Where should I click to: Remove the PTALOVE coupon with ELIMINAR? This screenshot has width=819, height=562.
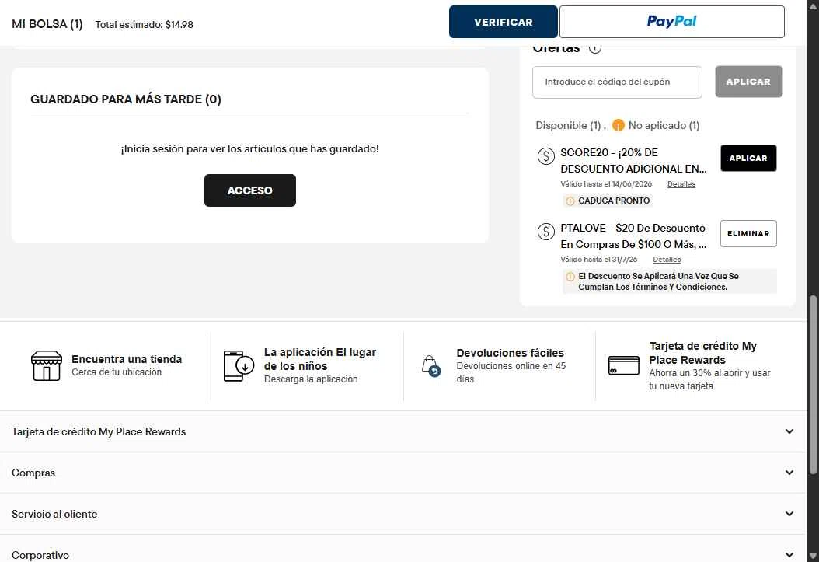click(x=748, y=233)
